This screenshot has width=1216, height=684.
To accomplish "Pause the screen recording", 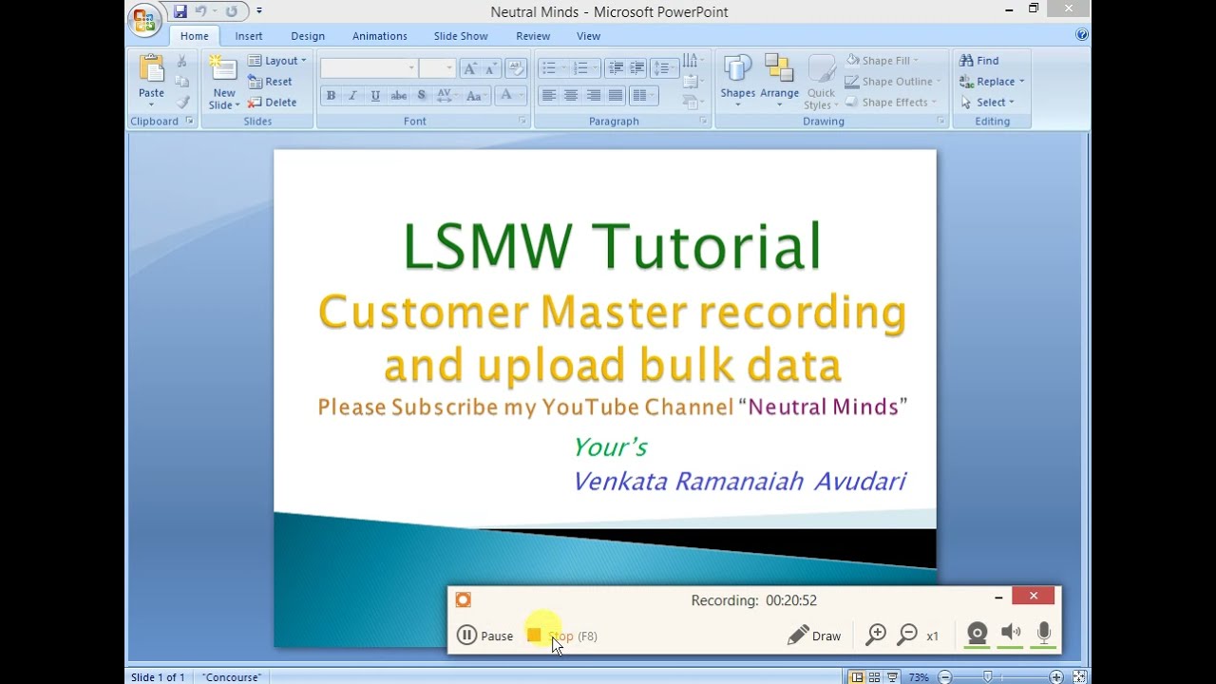I will 485,636.
